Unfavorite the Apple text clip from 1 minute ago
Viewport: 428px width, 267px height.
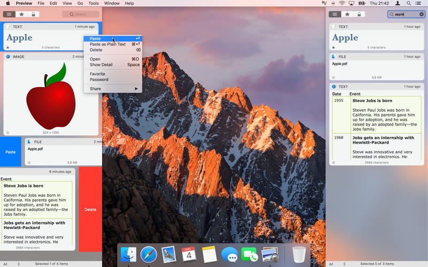[7, 48]
